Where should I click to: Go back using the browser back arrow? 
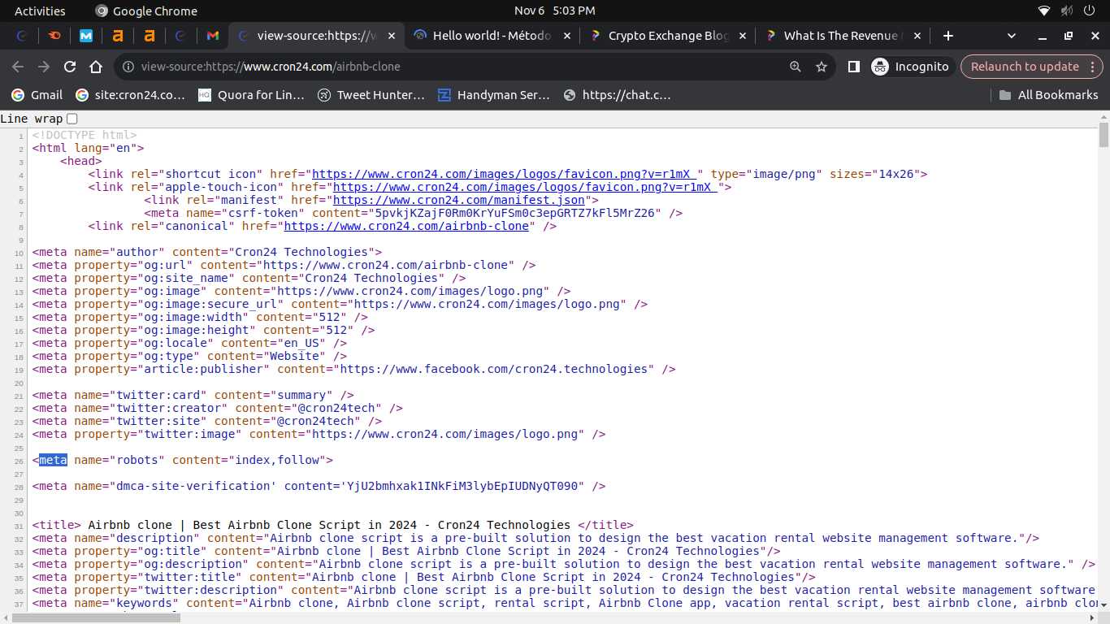point(18,67)
